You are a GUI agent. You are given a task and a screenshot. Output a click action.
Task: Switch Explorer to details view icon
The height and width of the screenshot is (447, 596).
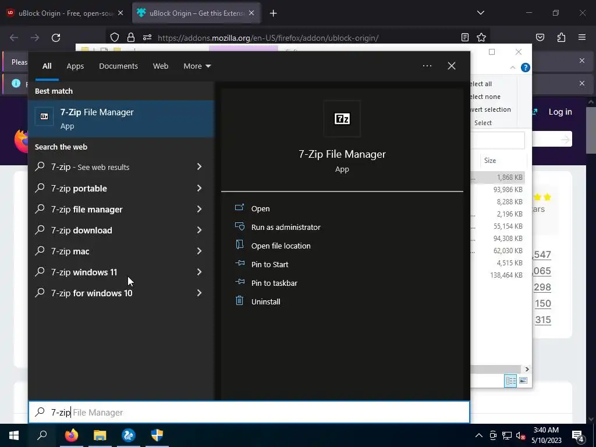pyautogui.click(x=510, y=381)
